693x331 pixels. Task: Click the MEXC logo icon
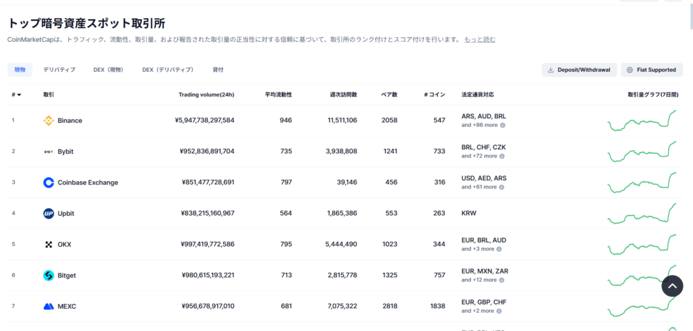[49, 306]
